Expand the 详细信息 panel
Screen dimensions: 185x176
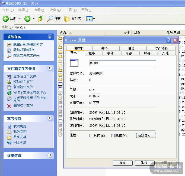pos(50,155)
